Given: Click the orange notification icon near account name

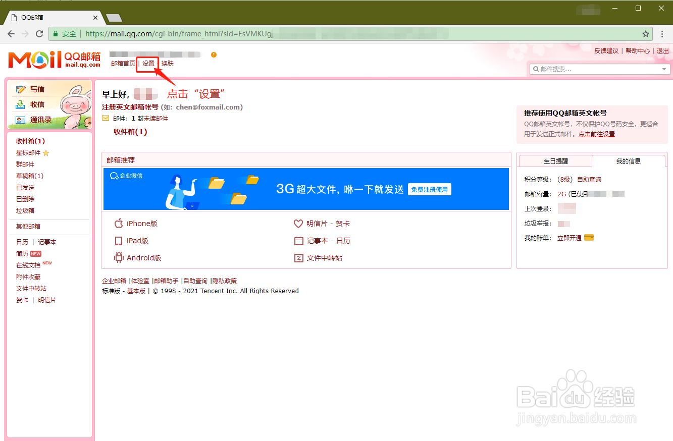Looking at the screenshot, I should click(x=214, y=54).
